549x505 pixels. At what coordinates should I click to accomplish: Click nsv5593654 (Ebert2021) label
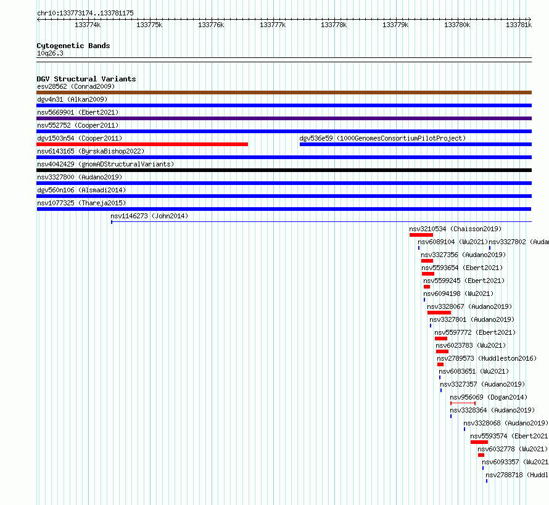pyautogui.click(x=462, y=268)
